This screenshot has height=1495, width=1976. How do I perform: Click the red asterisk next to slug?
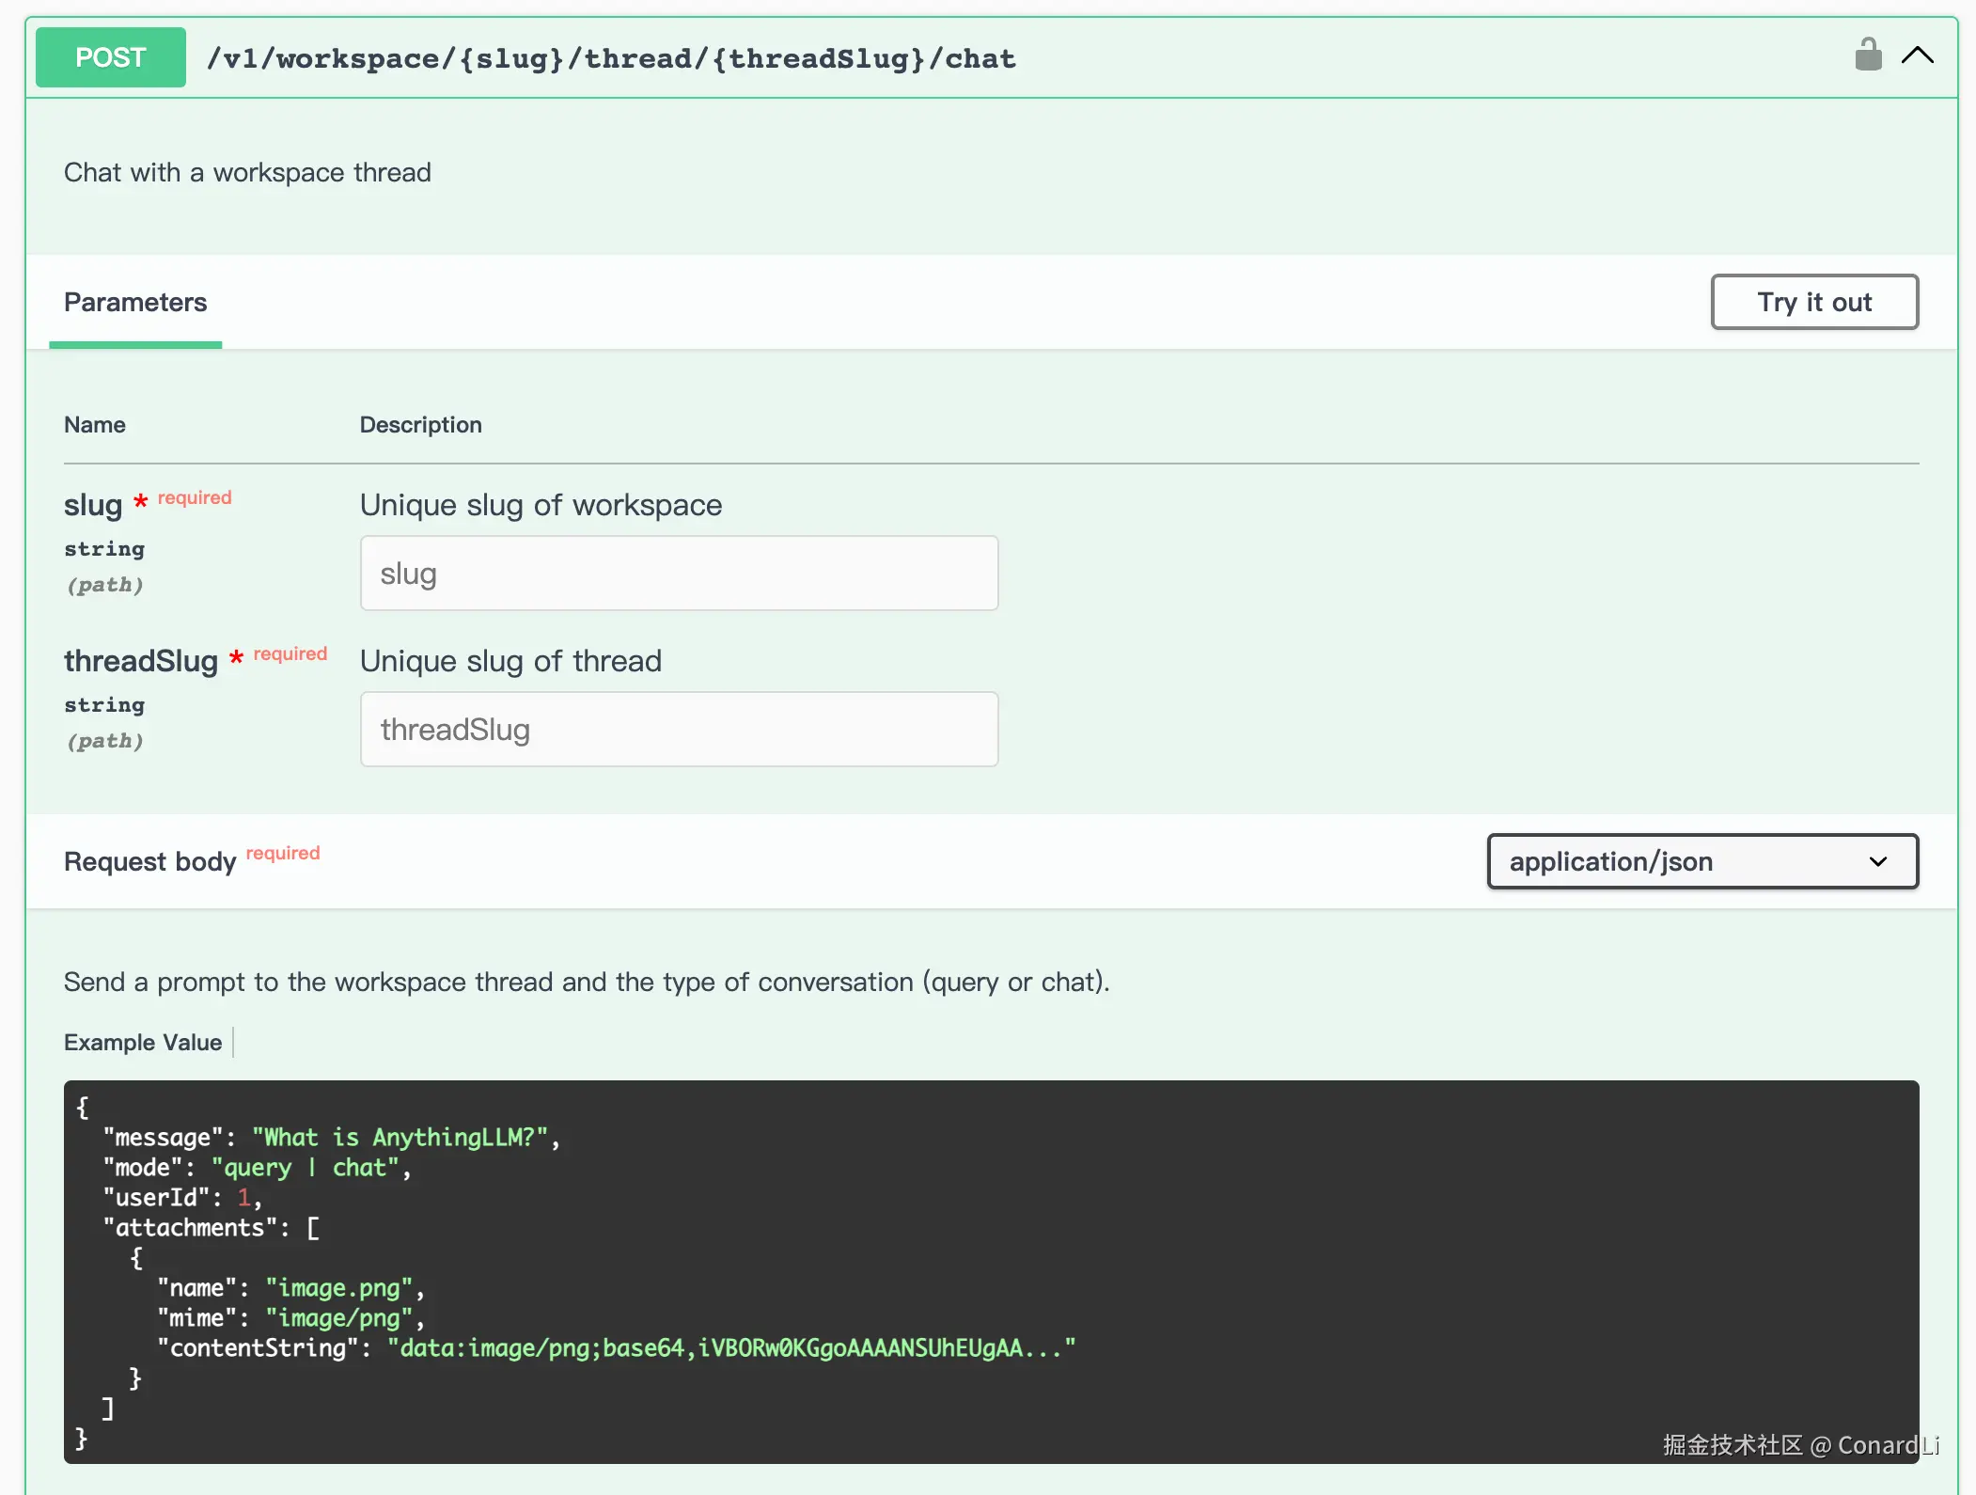point(140,502)
